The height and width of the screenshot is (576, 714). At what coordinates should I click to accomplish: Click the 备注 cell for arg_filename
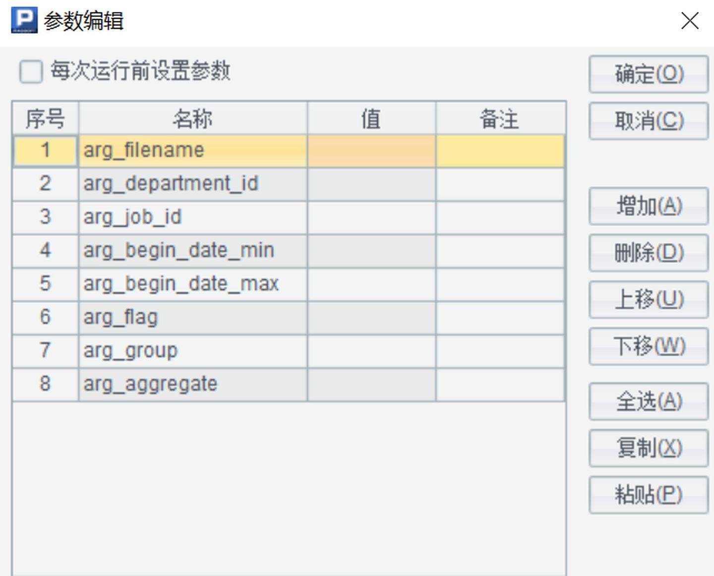[x=500, y=151]
